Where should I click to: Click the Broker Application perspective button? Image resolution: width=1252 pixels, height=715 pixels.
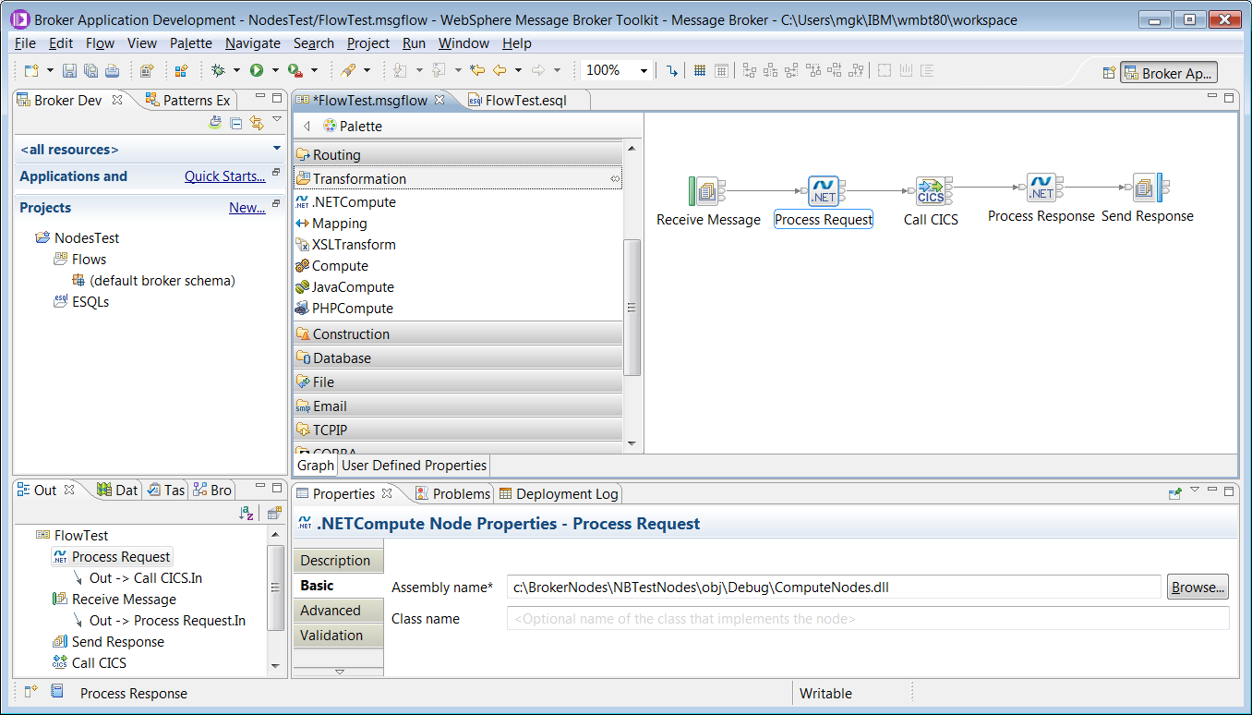[x=1169, y=73]
